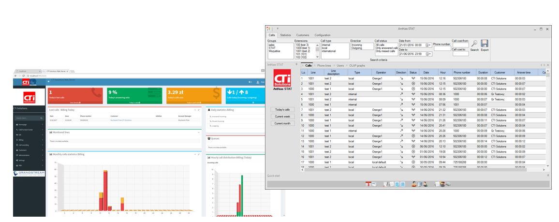Click the Current week button
The height and width of the screenshot is (222, 559).
282,117
